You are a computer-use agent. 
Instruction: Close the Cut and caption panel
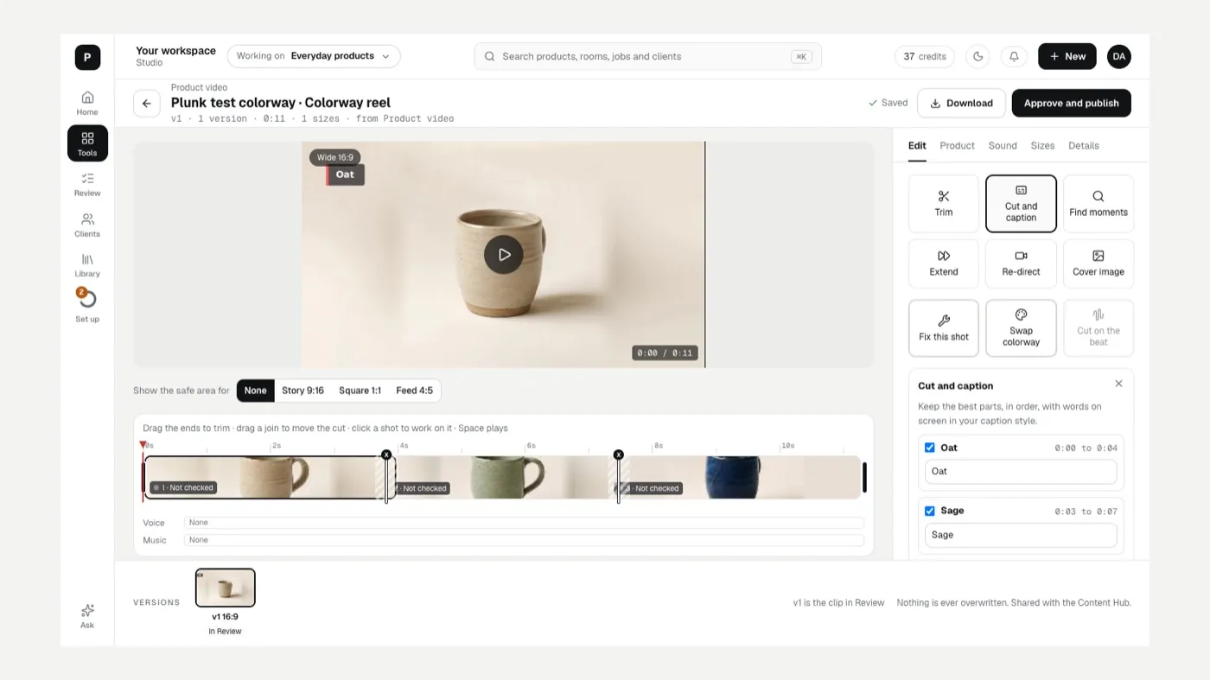[1118, 384]
